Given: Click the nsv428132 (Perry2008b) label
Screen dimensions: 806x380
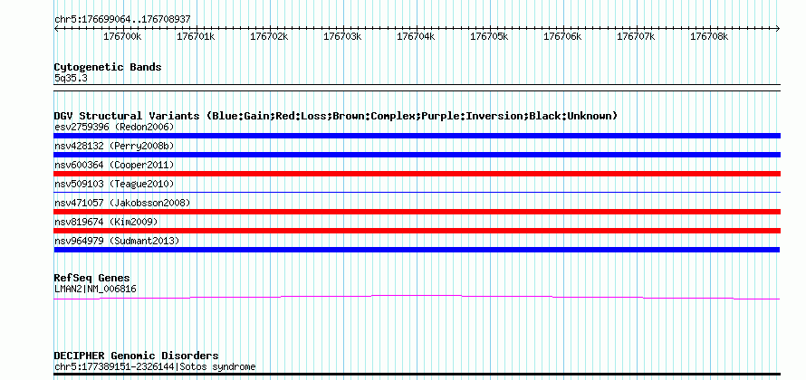Looking at the screenshot, I should click(114, 146).
